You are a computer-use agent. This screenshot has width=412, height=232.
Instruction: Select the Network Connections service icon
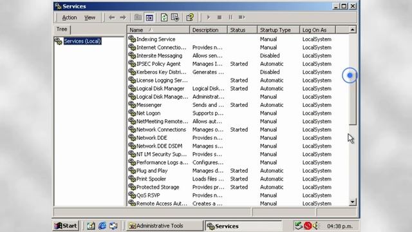[x=132, y=130]
